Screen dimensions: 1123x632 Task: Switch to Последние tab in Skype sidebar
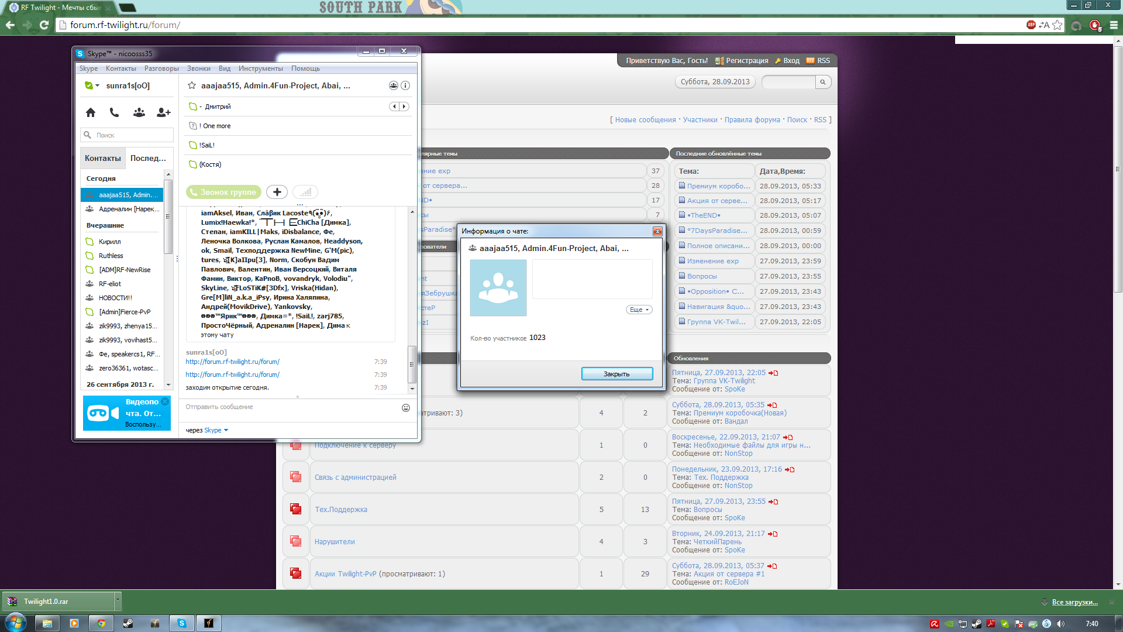(x=149, y=158)
